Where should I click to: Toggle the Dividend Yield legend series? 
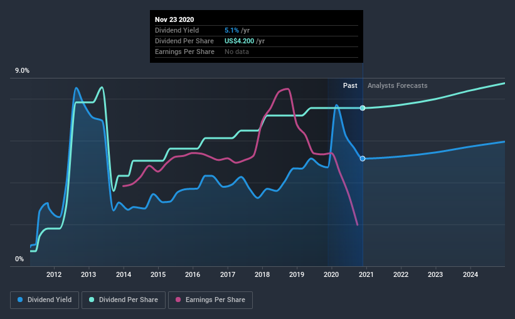pyautogui.click(x=45, y=300)
